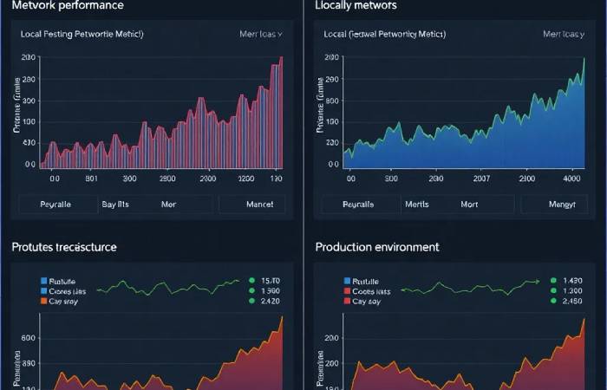Click the B01 x-axis label
Viewport: 607px width, 390px height.
pyautogui.click(x=91, y=179)
